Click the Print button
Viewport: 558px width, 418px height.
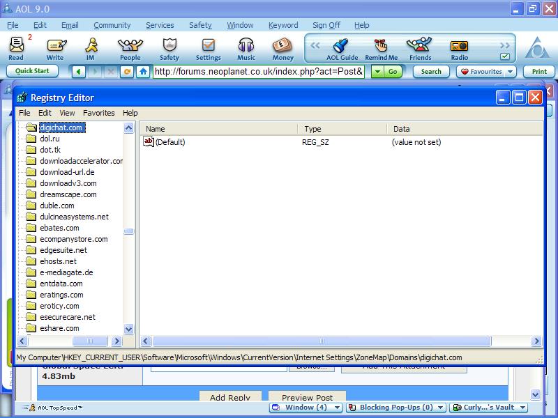click(539, 72)
